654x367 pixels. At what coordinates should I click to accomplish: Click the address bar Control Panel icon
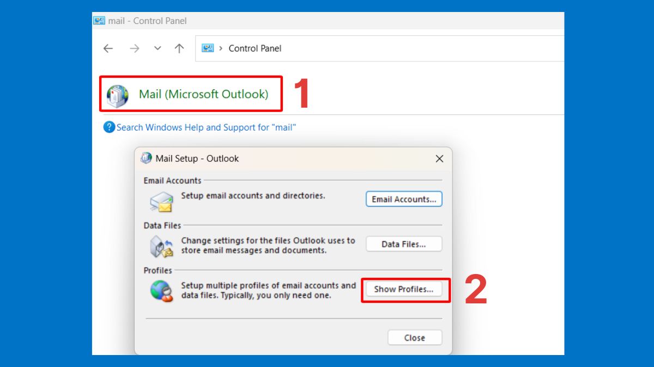[x=208, y=48]
